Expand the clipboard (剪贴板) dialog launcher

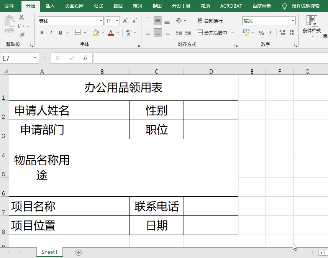click(32, 45)
